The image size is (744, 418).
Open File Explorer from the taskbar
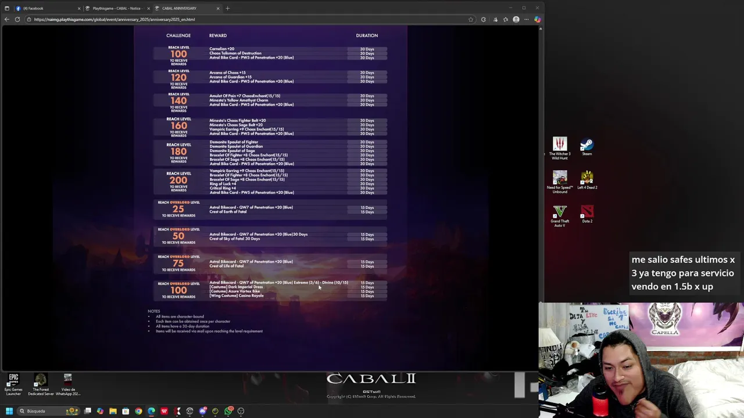tap(113, 411)
